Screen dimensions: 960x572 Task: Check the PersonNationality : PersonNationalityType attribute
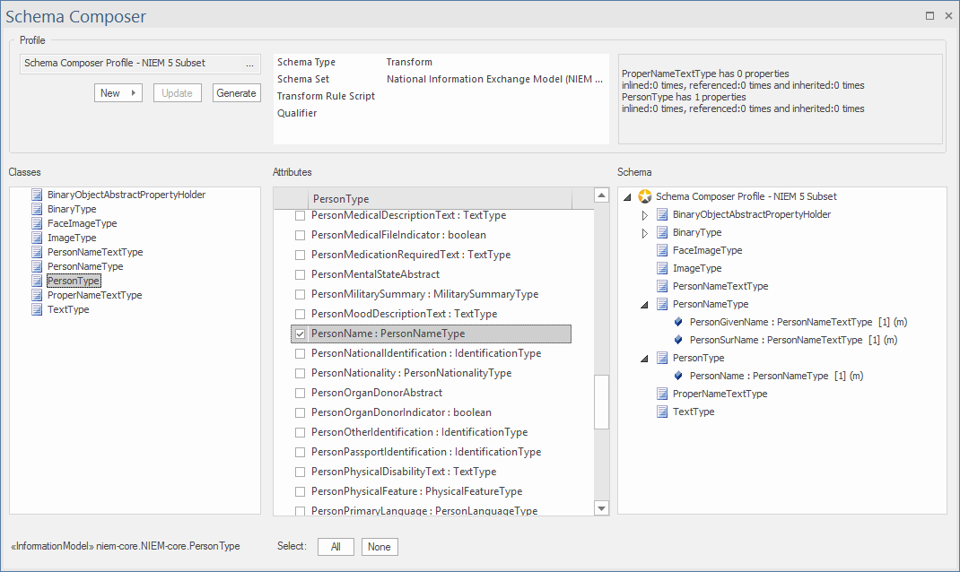pyautogui.click(x=300, y=373)
